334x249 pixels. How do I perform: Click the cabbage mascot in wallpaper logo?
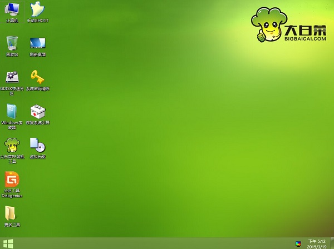coord(269,24)
